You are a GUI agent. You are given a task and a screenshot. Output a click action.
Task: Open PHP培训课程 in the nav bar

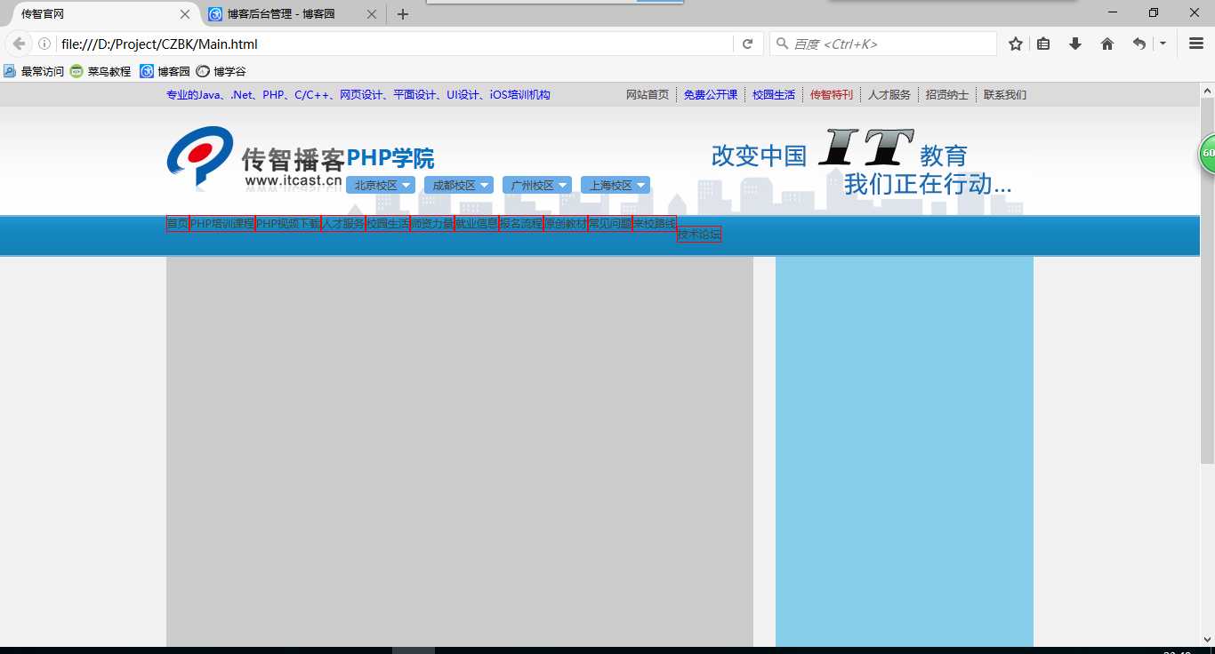tap(221, 224)
